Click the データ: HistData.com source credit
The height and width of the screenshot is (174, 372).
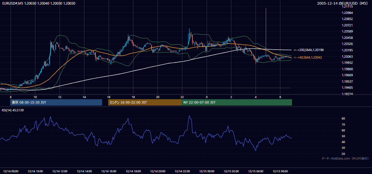345,158
